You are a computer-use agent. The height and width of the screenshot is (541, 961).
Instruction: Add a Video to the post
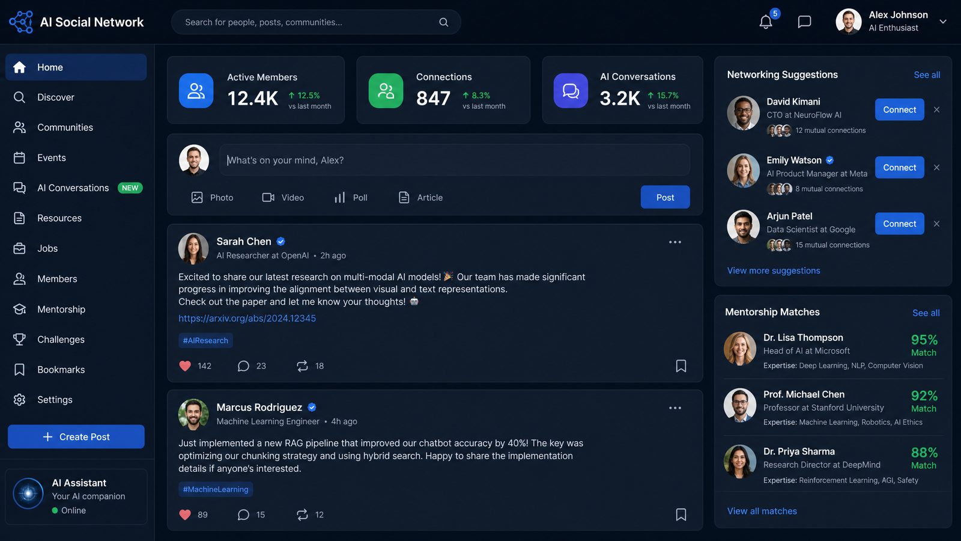click(x=283, y=197)
